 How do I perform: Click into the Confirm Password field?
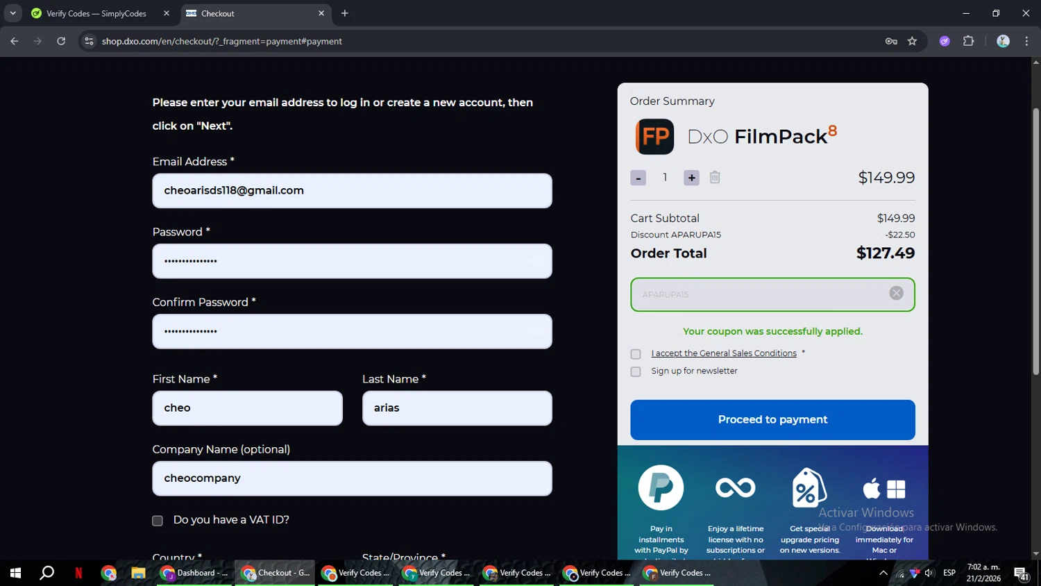tap(352, 331)
